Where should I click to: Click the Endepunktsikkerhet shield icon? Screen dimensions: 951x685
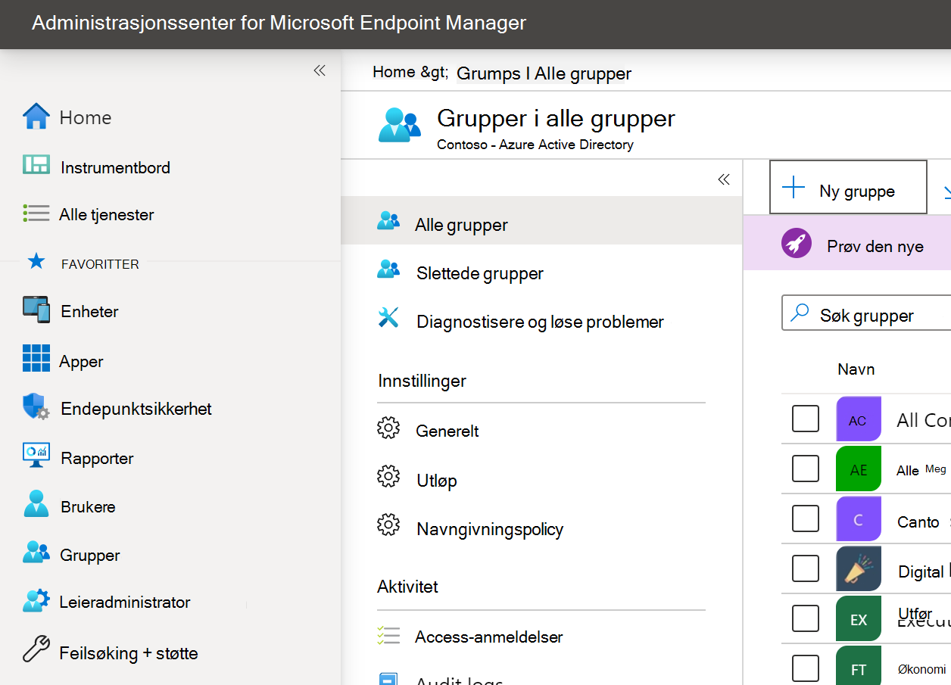click(x=36, y=408)
